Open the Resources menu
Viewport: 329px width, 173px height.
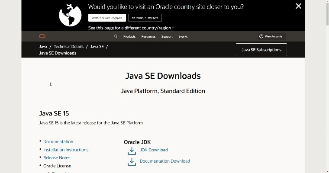pos(148,36)
